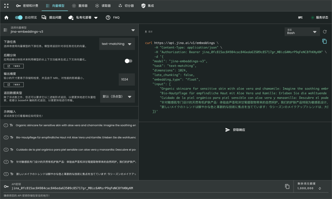Screen dimensions: 332x199
Task: Refresh remaining token quota icon
Action: click(320, 189)
